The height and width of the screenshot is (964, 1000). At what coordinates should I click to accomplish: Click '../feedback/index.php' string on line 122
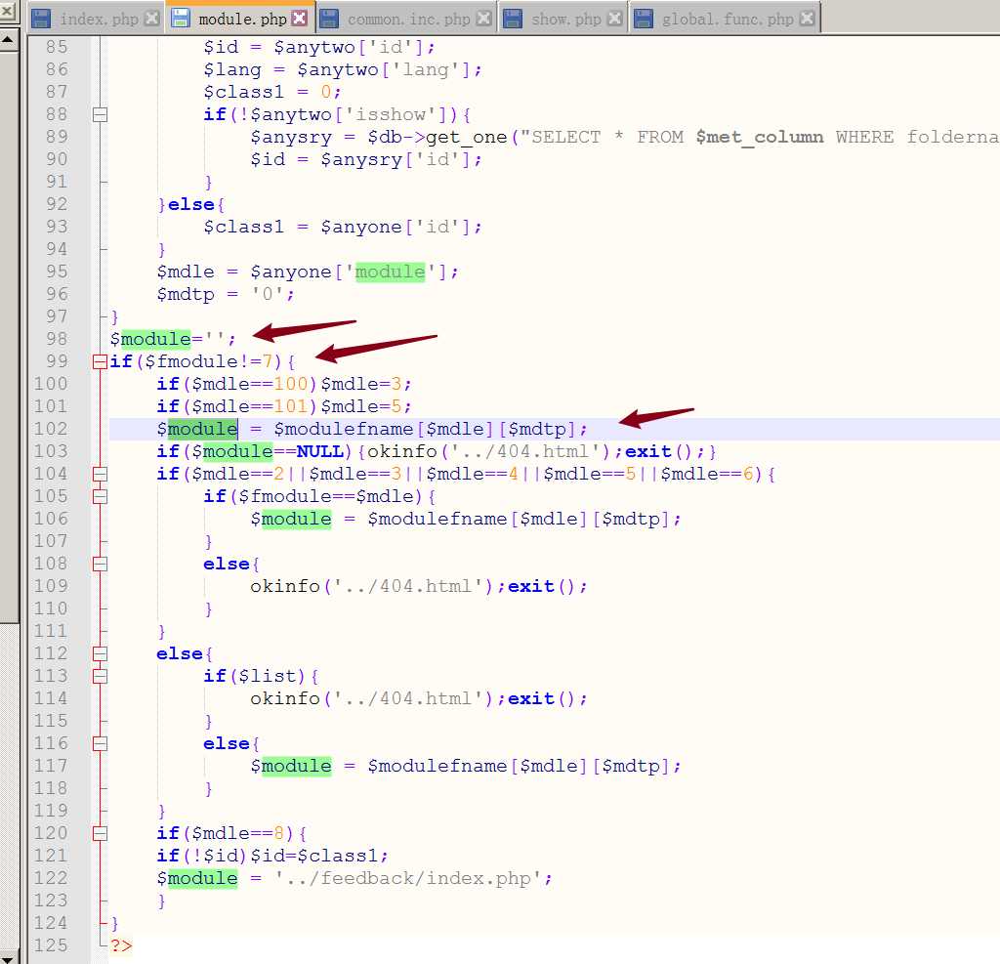(407, 878)
